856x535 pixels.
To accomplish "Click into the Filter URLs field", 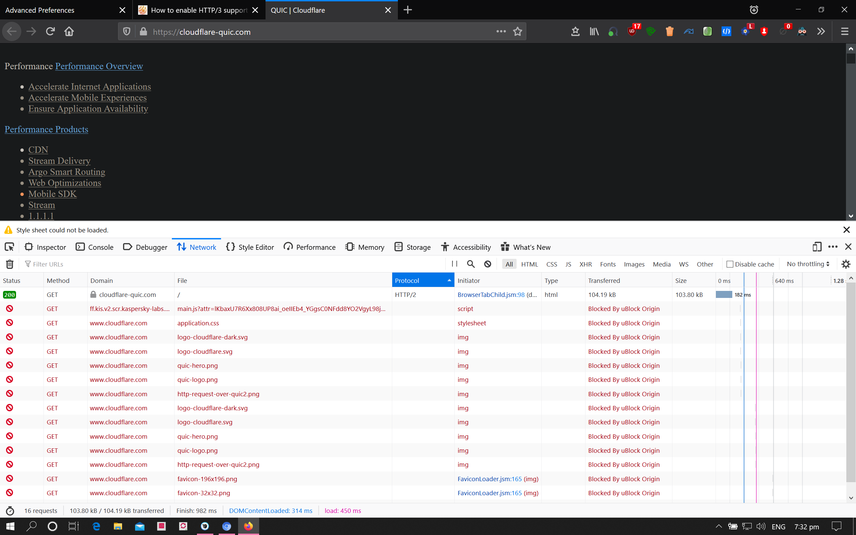I will click(x=212, y=264).
